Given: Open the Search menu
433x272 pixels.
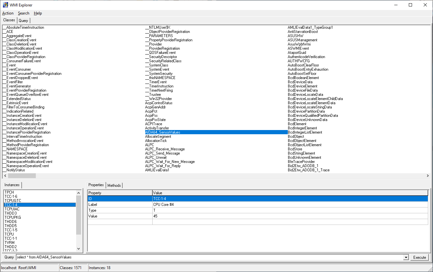Looking at the screenshot, I should (24, 13).
